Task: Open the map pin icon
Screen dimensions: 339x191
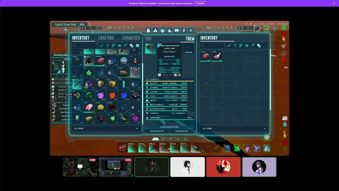Action: click(x=184, y=31)
